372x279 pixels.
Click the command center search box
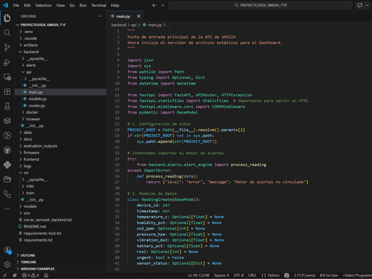tap(260, 5)
